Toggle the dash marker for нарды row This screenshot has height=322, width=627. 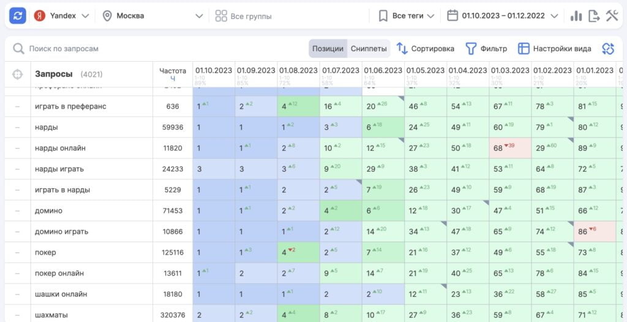pyautogui.click(x=18, y=127)
